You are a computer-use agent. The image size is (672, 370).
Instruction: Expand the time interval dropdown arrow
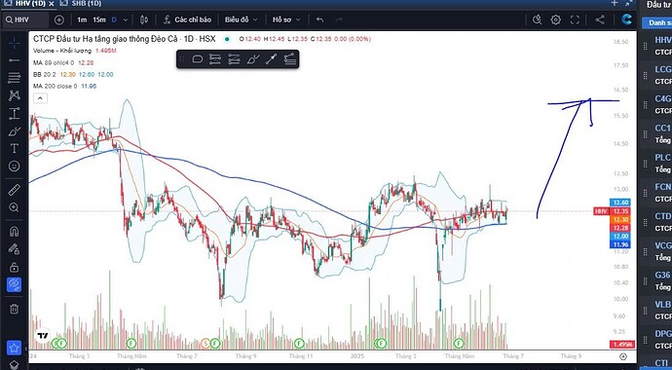(x=125, y=19)
